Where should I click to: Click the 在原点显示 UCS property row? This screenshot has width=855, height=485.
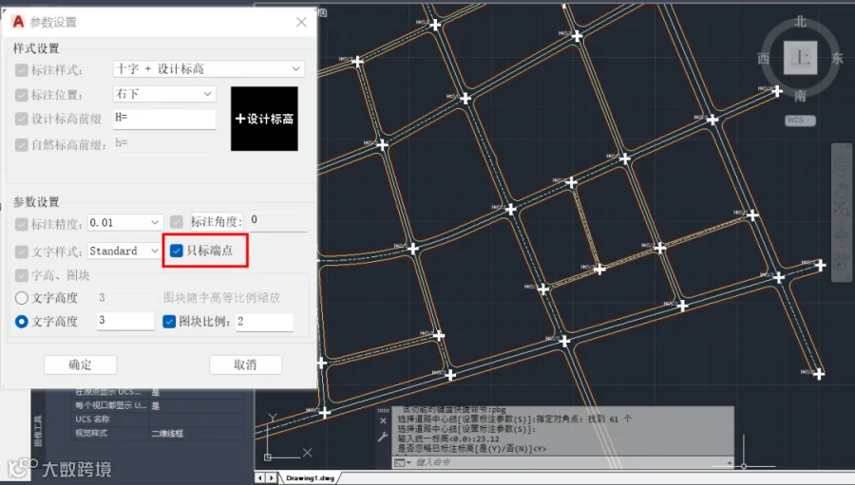[157, 392]
